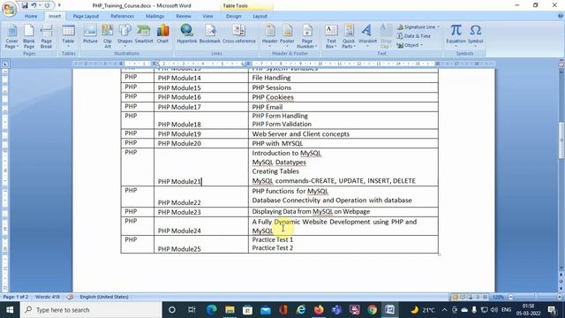Insert a Picture from file

coord(90,34)
